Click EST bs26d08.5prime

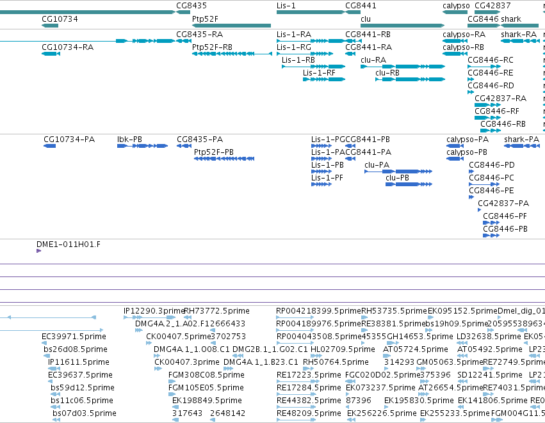[x=76, y=349]
